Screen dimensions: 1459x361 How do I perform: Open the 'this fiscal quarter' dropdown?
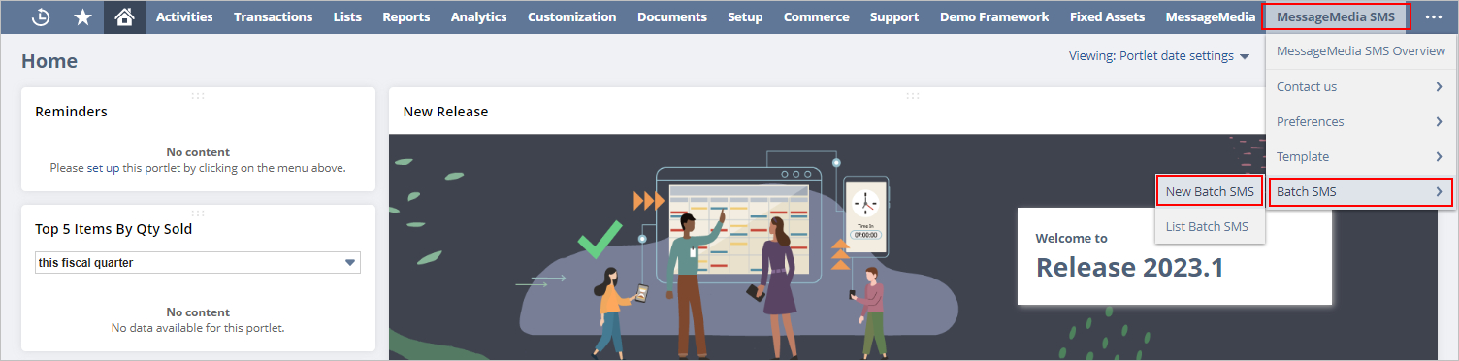198,263
